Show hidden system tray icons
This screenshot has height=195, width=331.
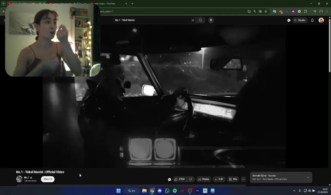(x=294, y=191)
